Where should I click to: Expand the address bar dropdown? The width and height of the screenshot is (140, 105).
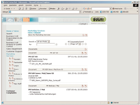pyautogui.click(x=80, y=12)
